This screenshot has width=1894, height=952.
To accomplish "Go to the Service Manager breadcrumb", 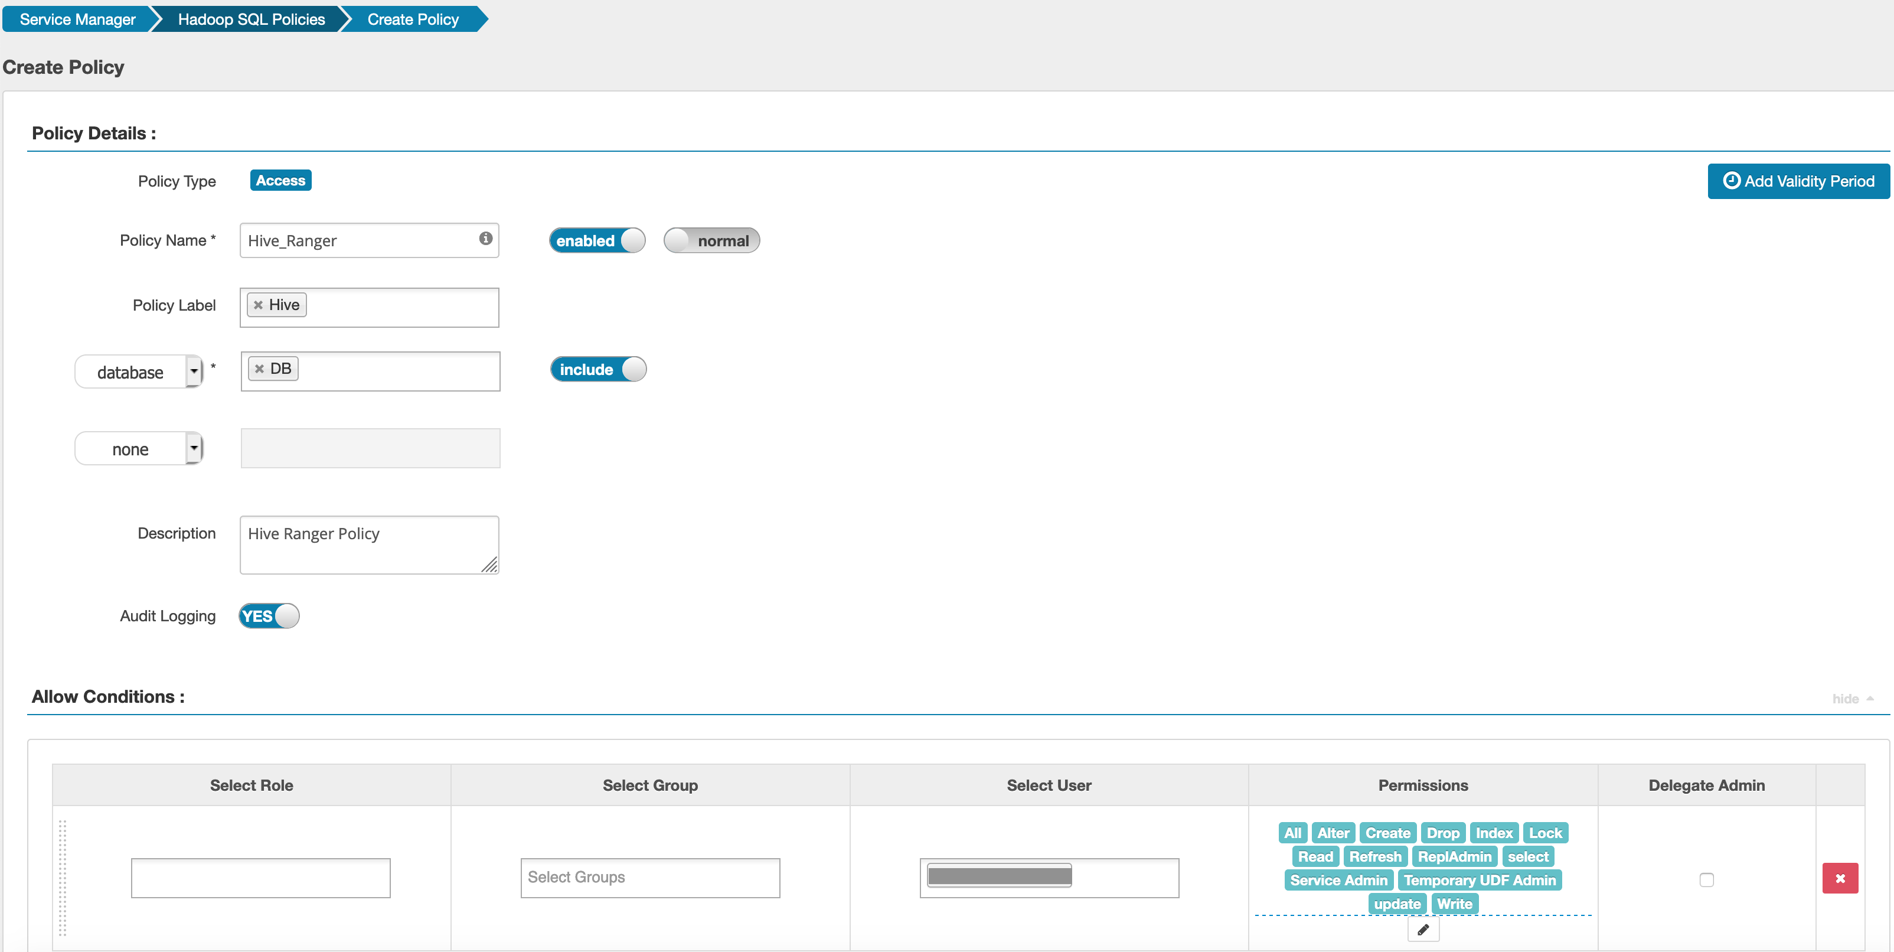I will pyautogui.click(x=77, y=19).
